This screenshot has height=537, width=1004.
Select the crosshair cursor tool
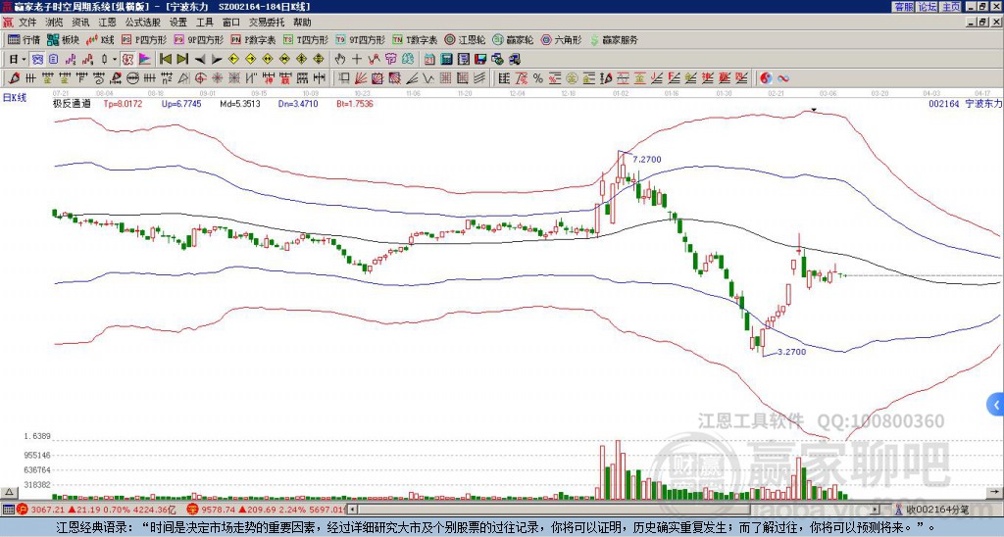(357, 60)
